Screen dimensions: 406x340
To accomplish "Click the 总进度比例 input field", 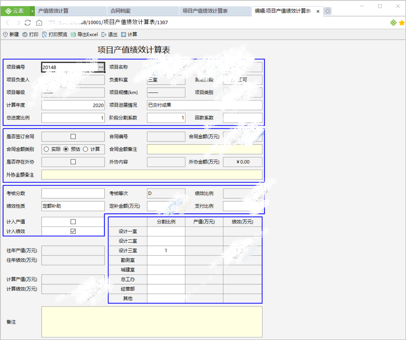I will pos(73,118).
